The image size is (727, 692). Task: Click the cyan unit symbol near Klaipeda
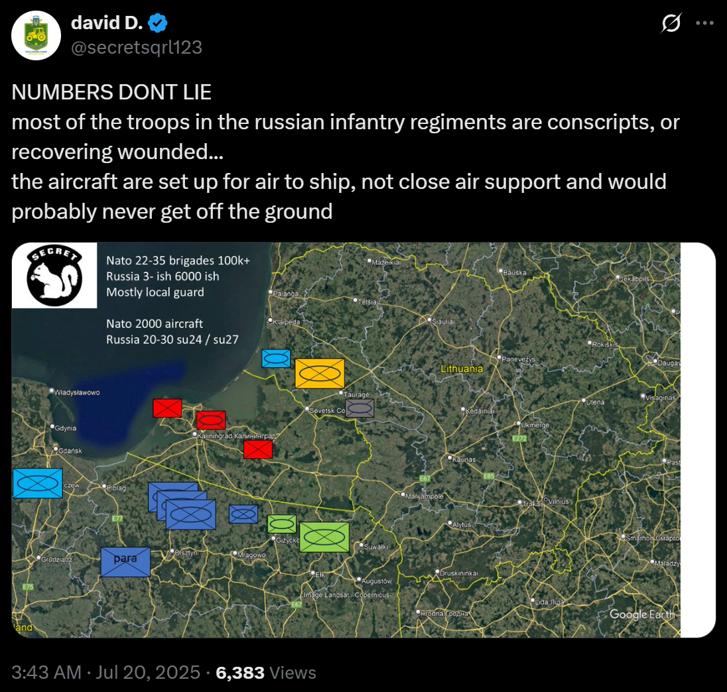(277, 359)
